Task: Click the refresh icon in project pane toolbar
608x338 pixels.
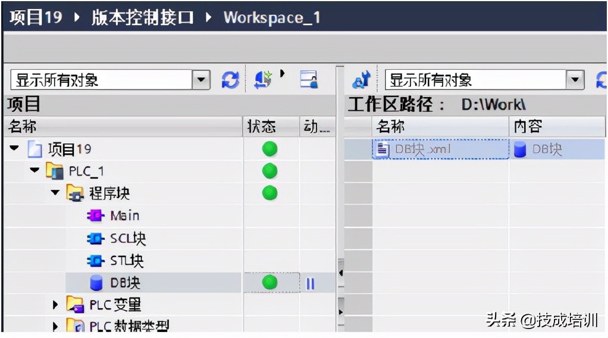Action: coord(230,80)
